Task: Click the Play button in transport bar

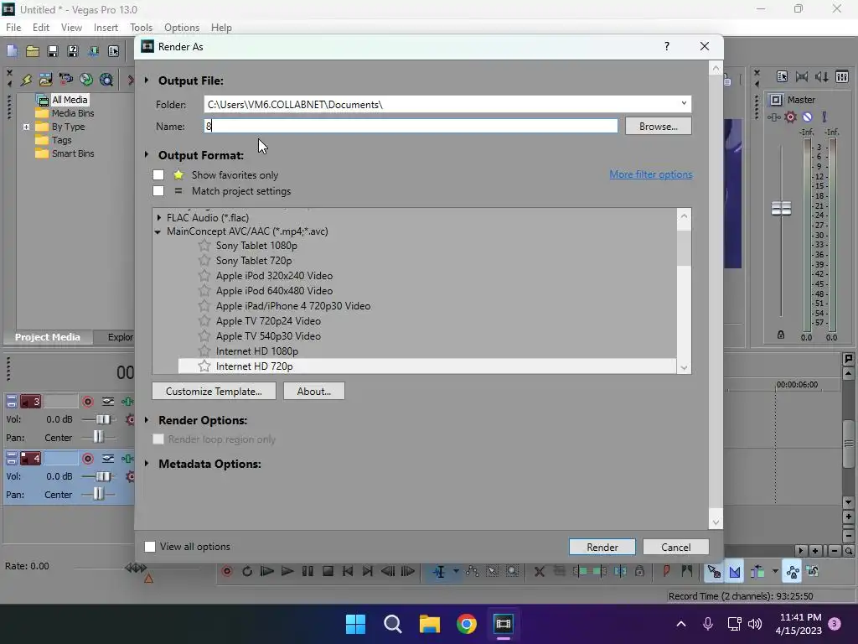Action: (287, 571)
